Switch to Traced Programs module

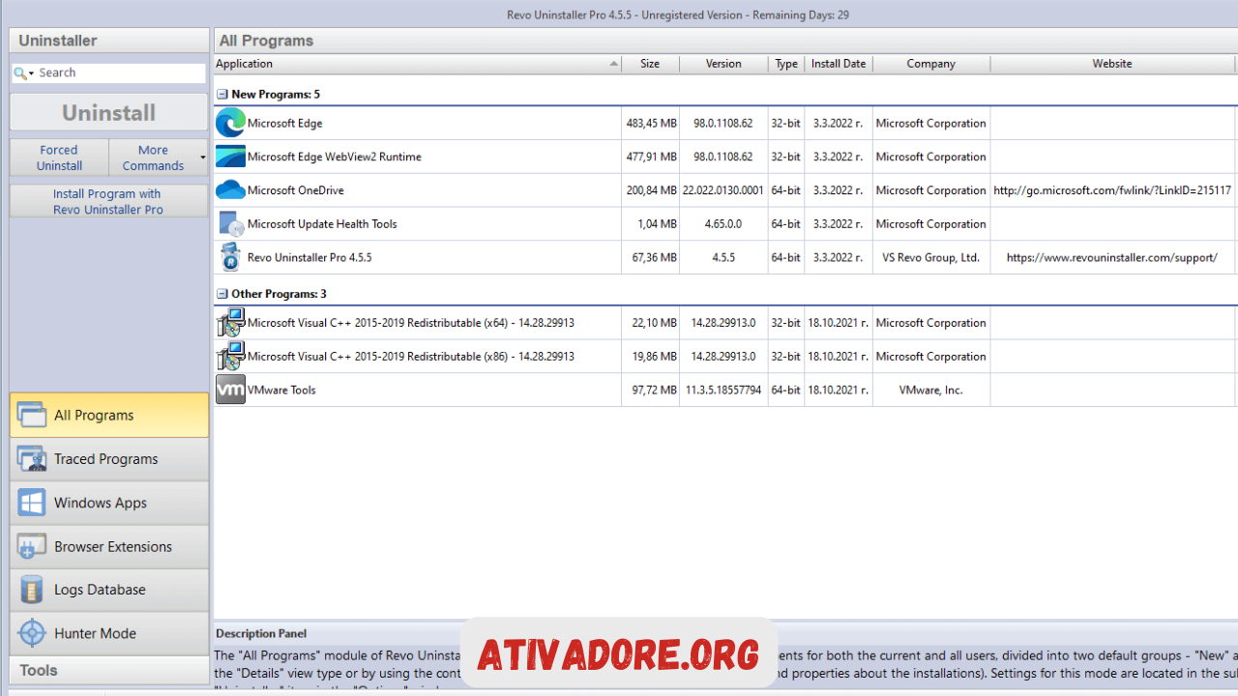(109, 459)
